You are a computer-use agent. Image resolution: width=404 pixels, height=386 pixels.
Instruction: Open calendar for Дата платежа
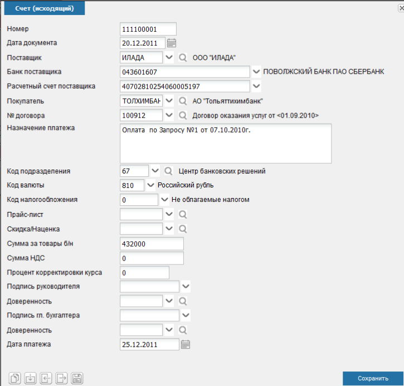(186, 344)
